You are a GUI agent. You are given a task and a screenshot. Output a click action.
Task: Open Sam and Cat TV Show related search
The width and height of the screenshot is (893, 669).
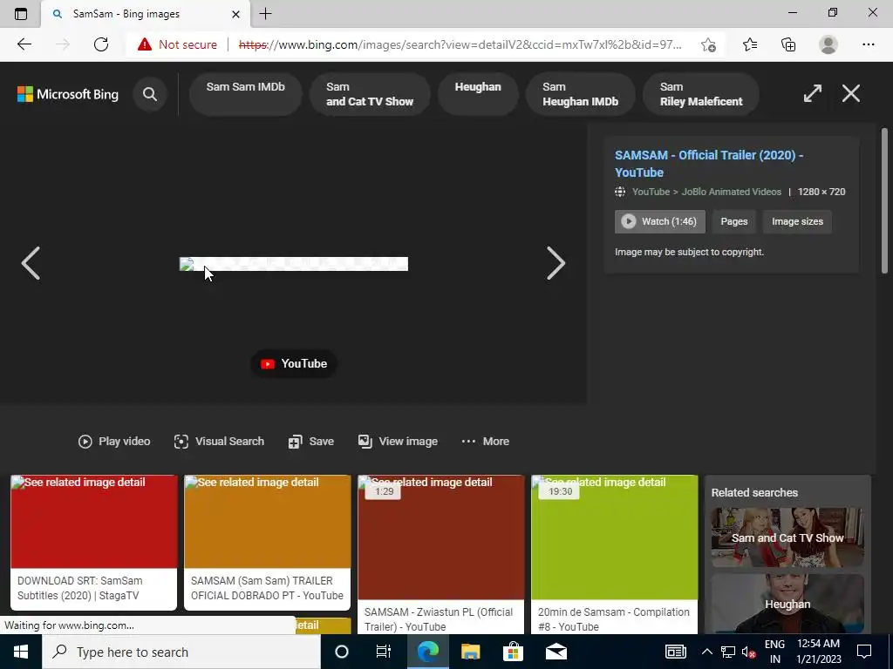pos(787,537)
